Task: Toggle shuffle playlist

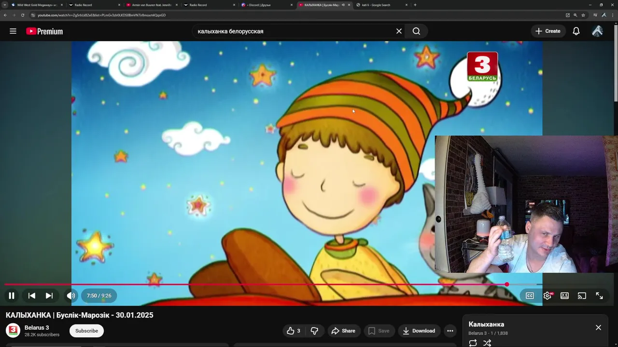Action: pos(487,343)
